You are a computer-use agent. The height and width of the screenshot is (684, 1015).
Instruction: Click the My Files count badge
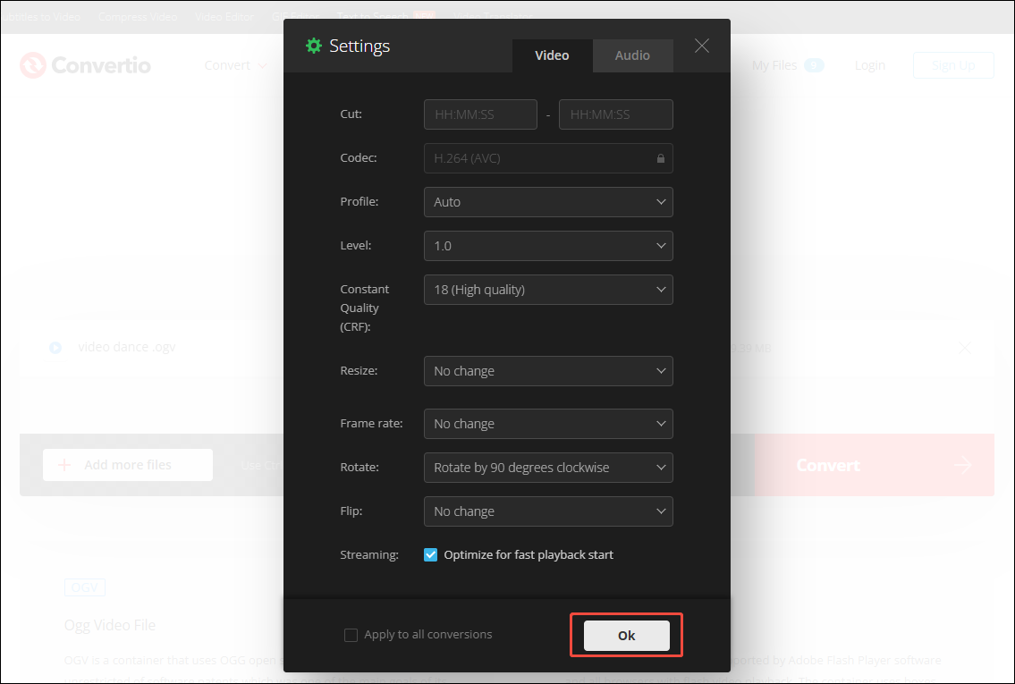point(814,65)
